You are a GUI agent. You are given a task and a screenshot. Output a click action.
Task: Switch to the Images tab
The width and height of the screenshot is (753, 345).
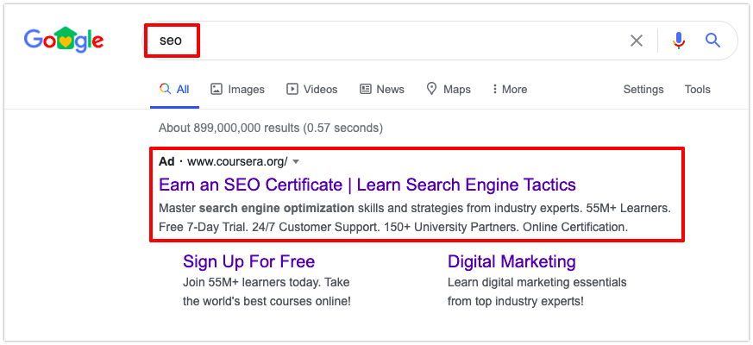(238, 90)
